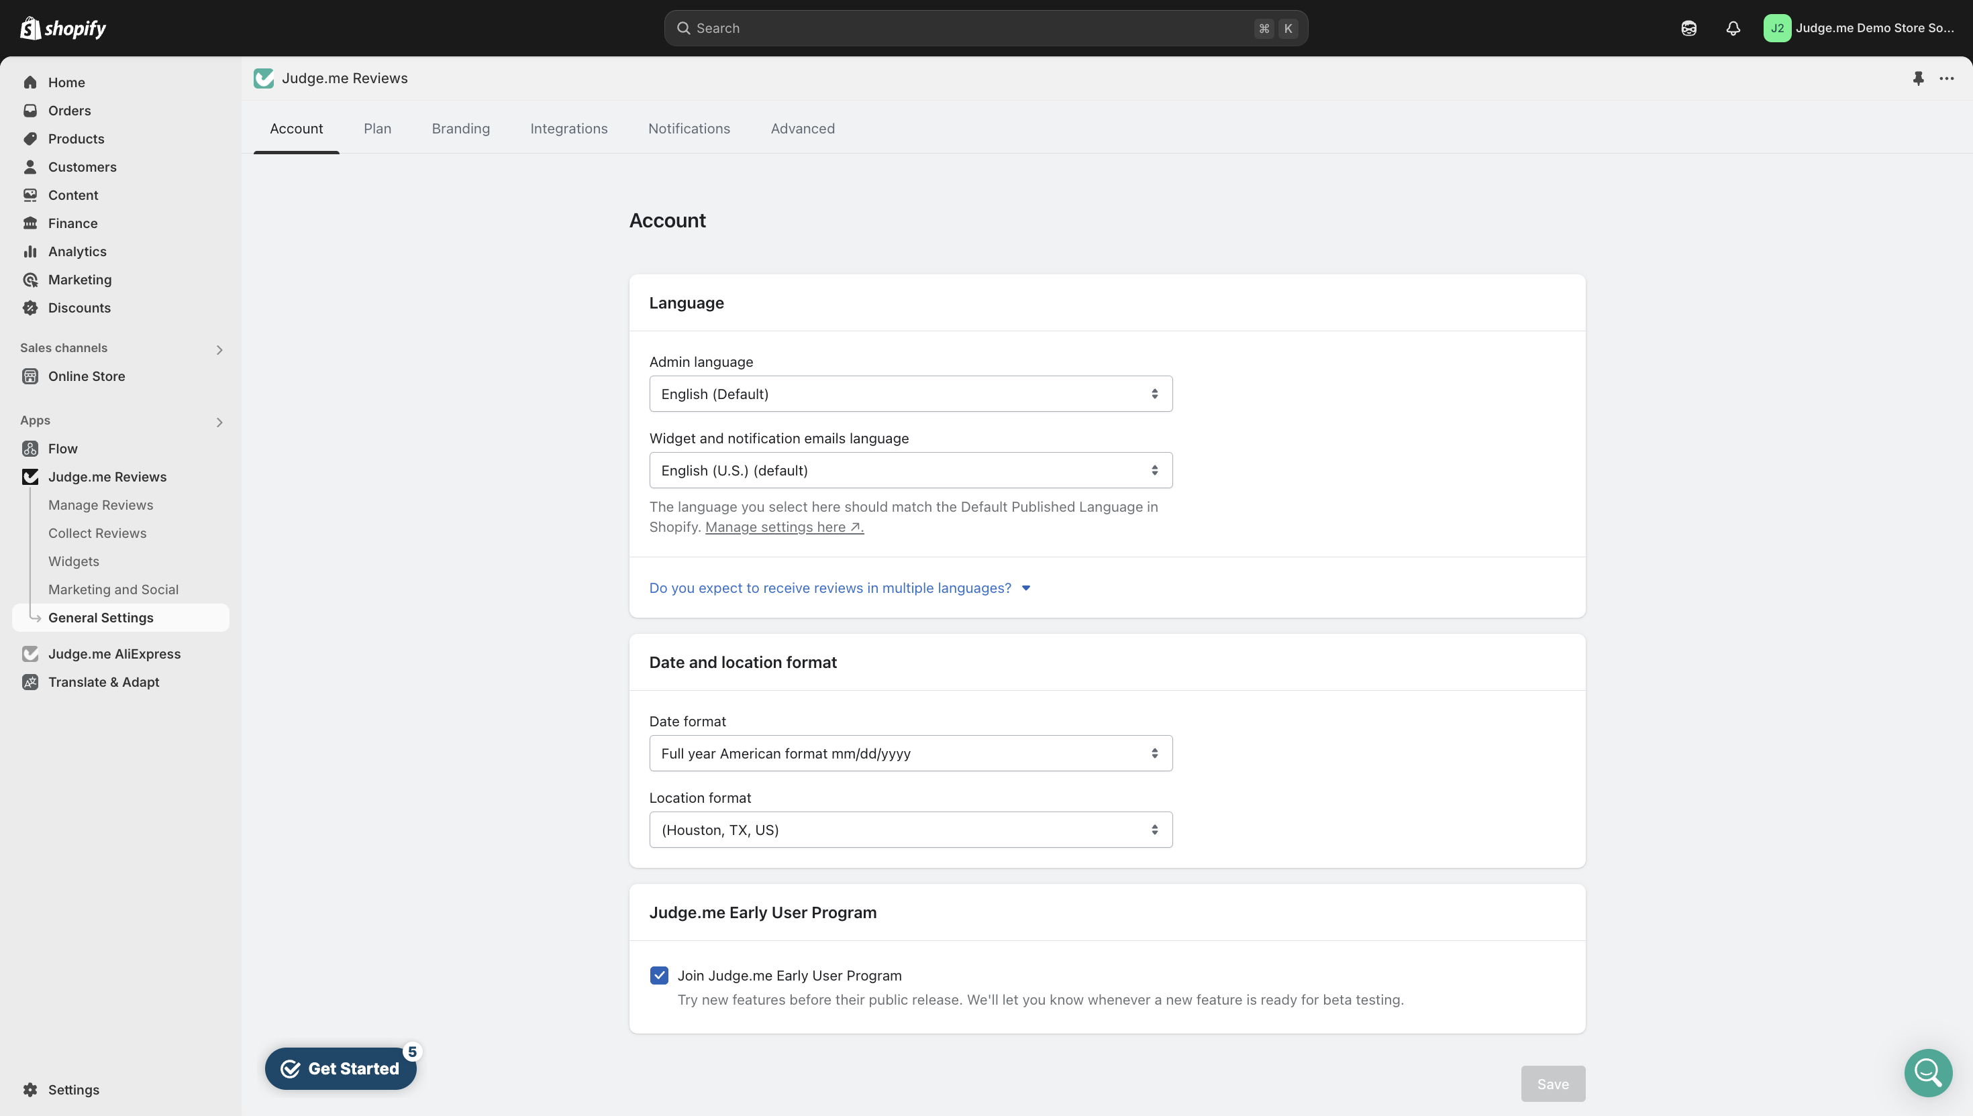Click the Translate & Adapt icon
Screen dimensions: 1973x1116
click(30, 682)
